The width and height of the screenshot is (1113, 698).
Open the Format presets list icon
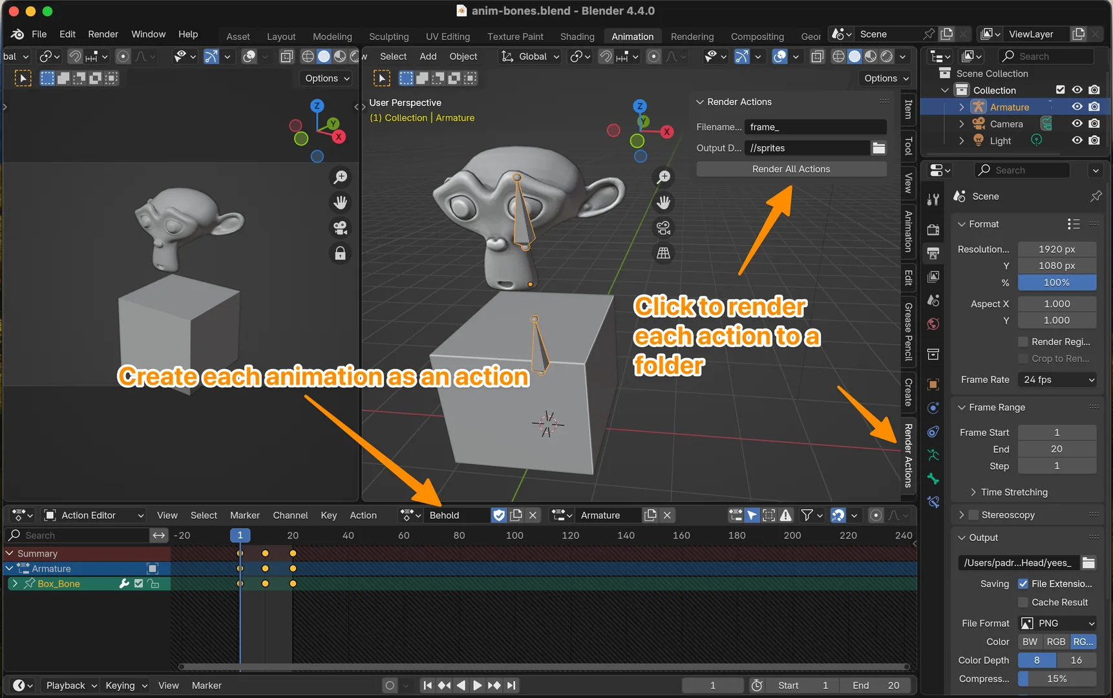pyautogui.click(x=1074, y=224)
